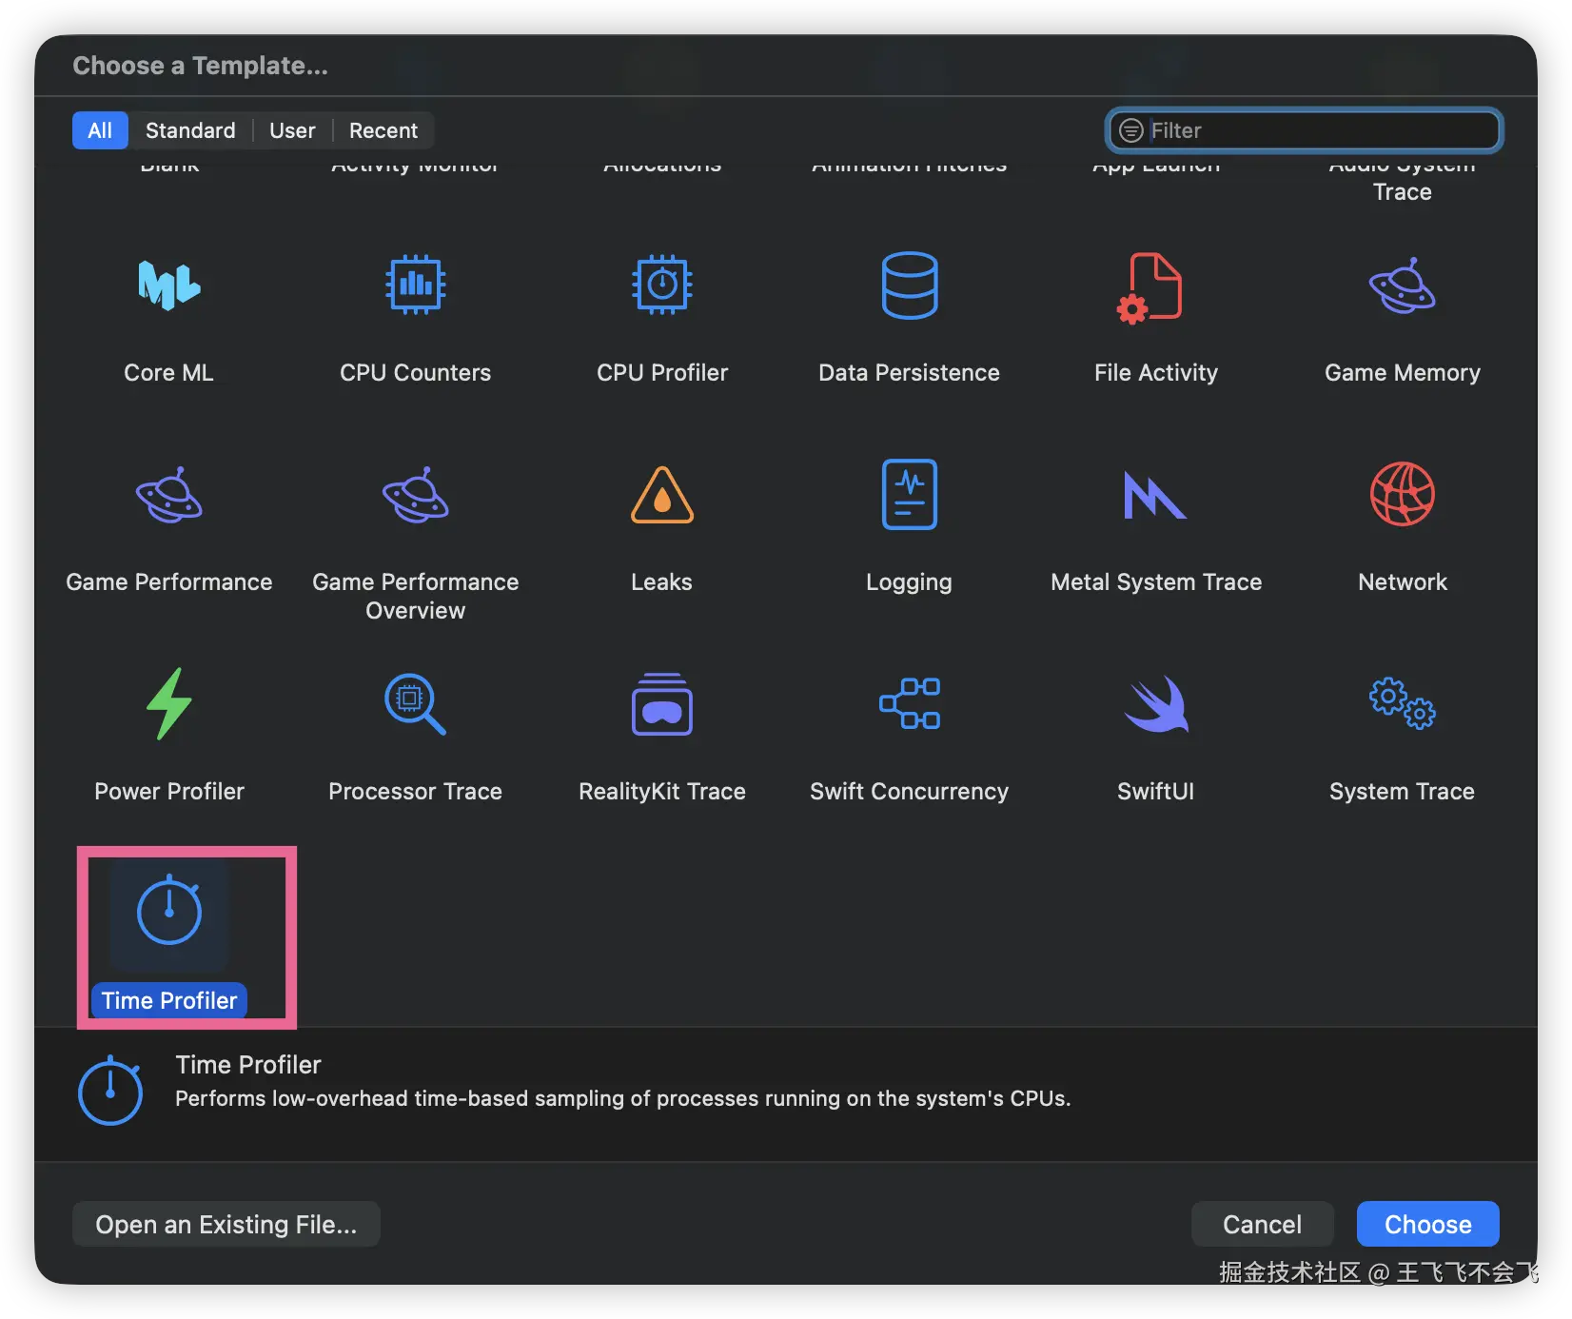1572x1319 pixels.
Task: Switch to the Standard tab
Action: click(x=190, y=130)
